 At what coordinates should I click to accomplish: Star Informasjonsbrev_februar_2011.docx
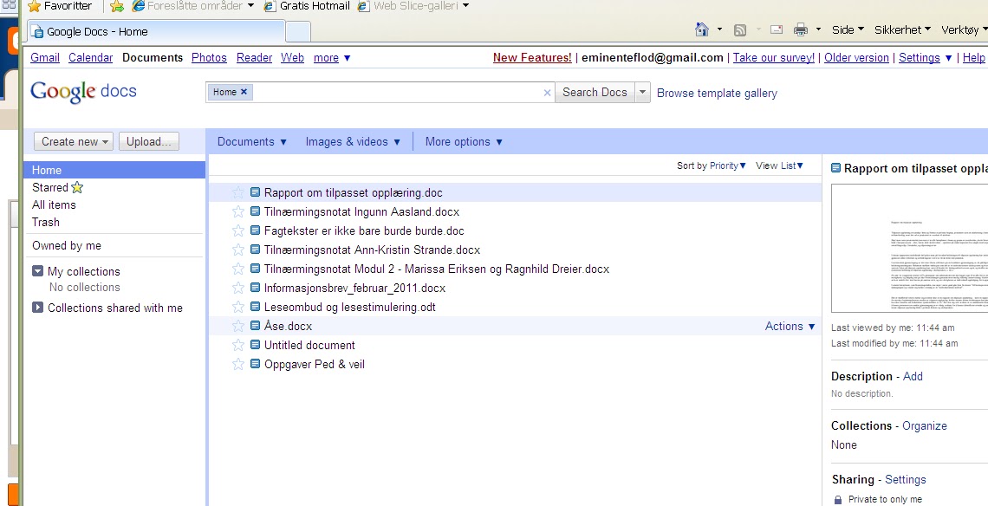point(237,288)
